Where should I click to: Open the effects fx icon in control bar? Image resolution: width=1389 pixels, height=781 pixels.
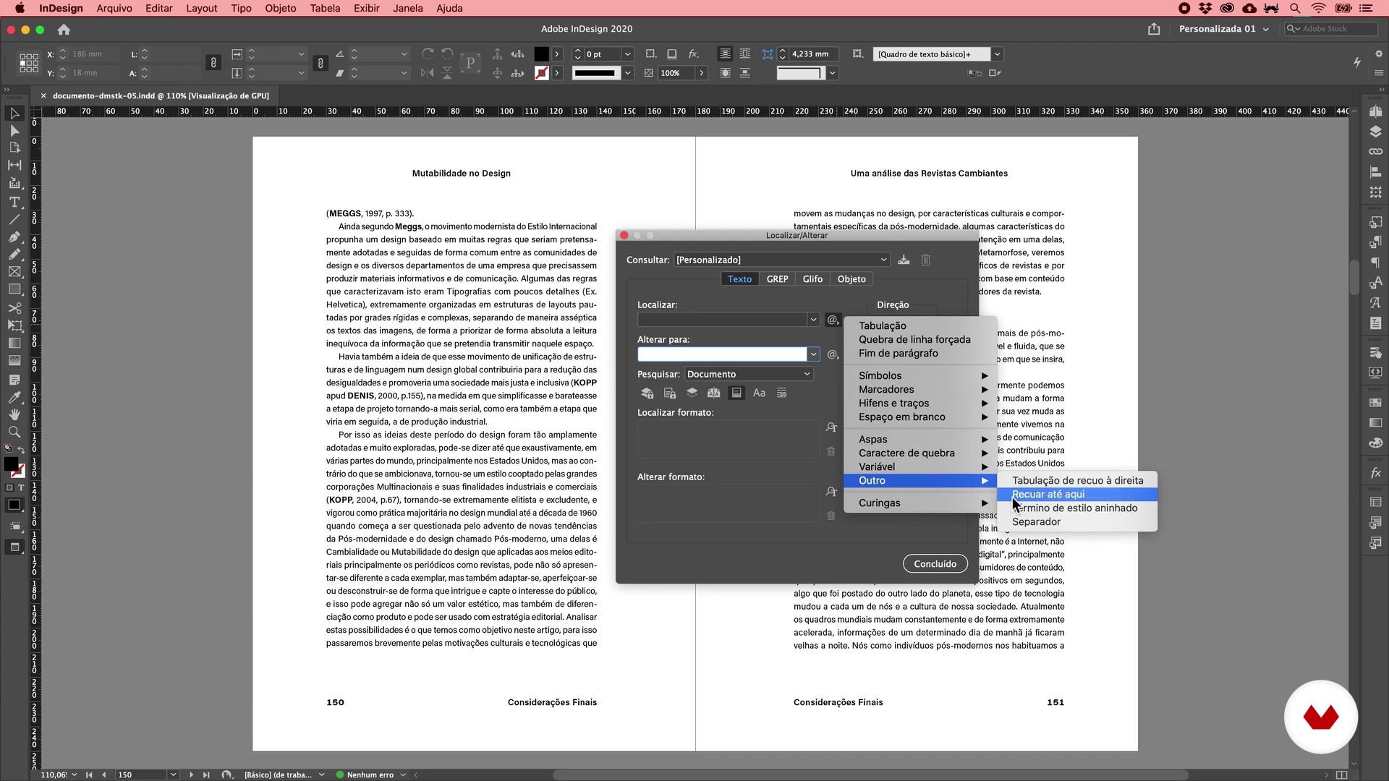(x=693, y=54)
